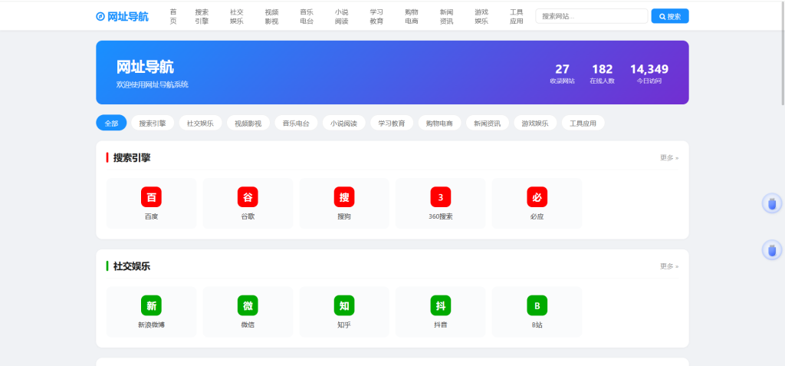Open the 搜狗 site icon
785x366 pixels.
(x=344, y=197)
